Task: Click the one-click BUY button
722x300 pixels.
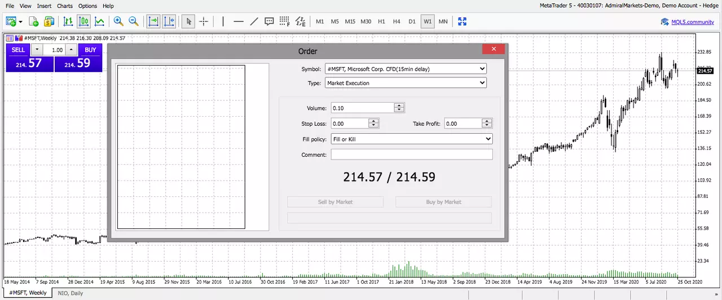Action: click(x=90, y=50)
